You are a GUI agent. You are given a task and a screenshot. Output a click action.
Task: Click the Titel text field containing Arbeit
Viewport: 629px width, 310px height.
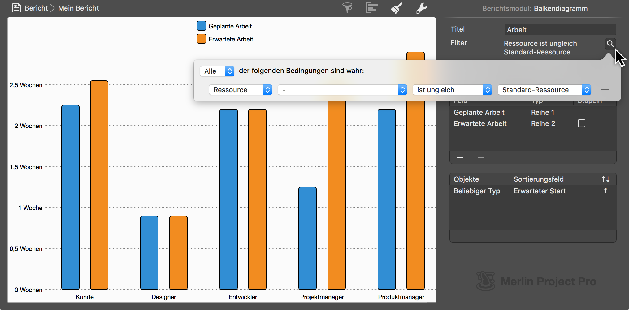(x=560, y=30)
